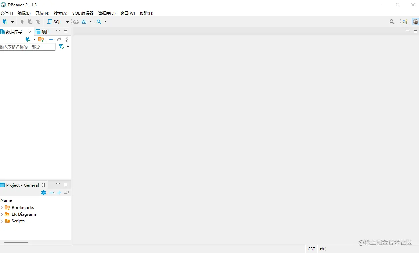Expand the Bookmarks tree node

(x=2, y=207)
